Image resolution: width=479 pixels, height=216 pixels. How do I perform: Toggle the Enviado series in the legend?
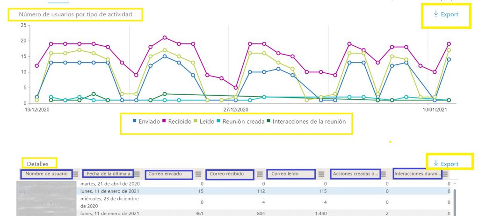click(x=146, y=121)
